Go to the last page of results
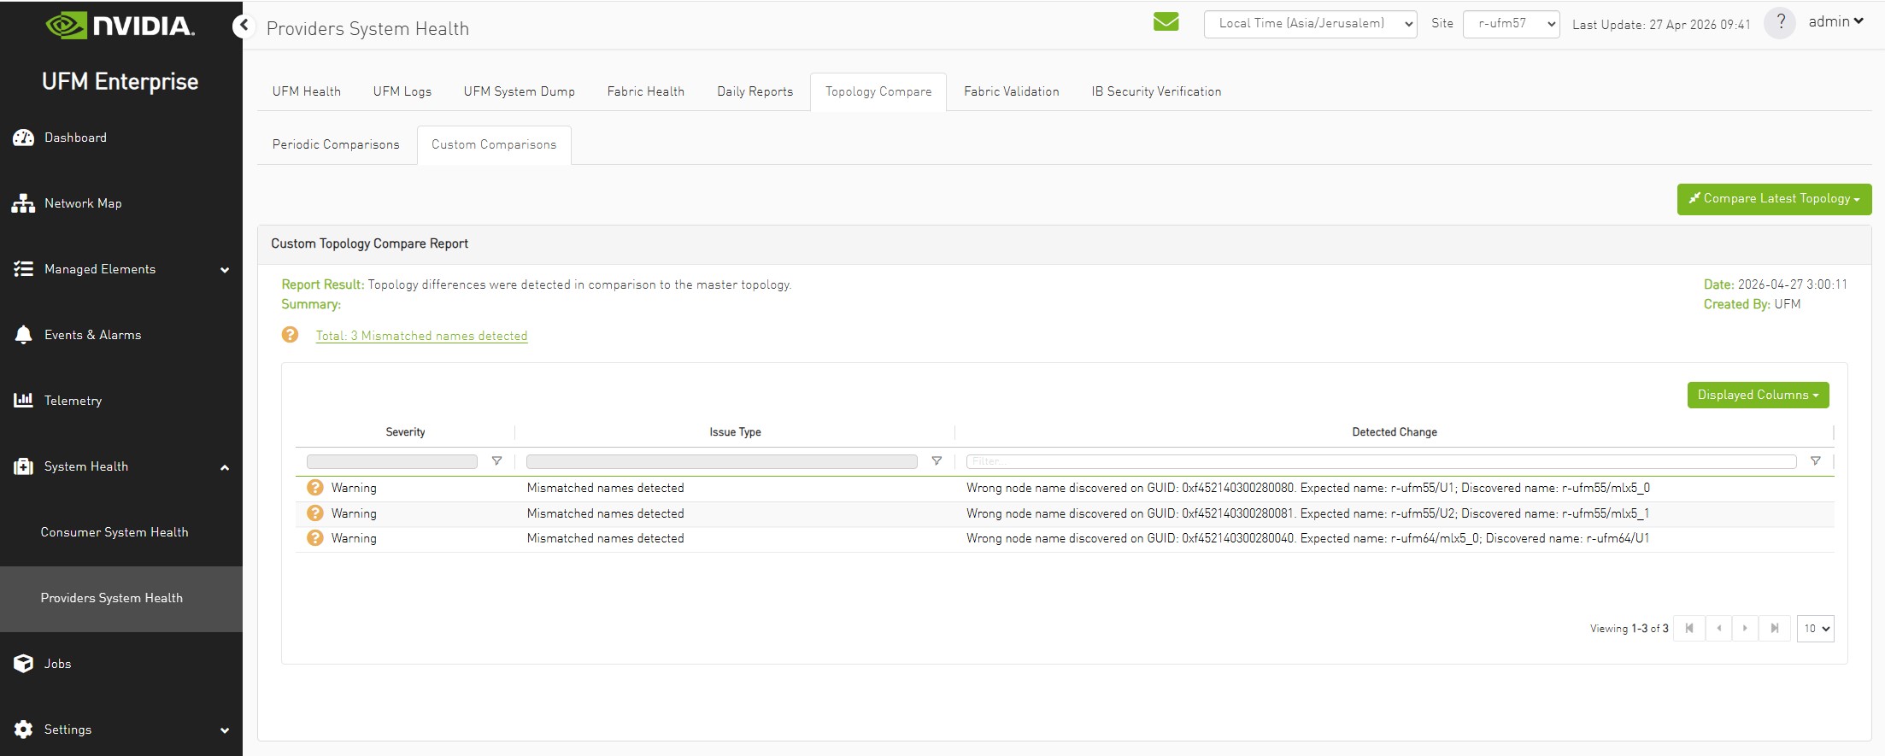Screen dimensions: 1885x756 (x=1775, y=629)
